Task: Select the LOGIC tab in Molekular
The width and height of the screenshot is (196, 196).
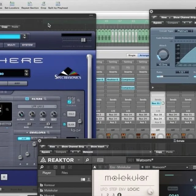Action: [134, 189]
